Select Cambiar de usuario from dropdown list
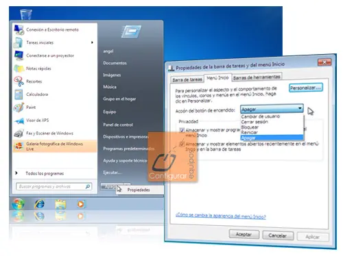 [260, 116]
